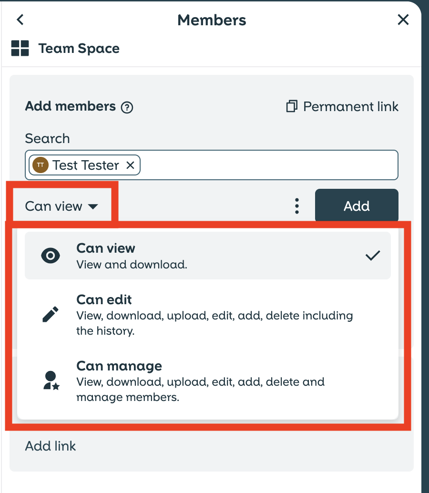Close the Members panel
Viewport: 429px width, 493px height.
[x=403, y=20]
